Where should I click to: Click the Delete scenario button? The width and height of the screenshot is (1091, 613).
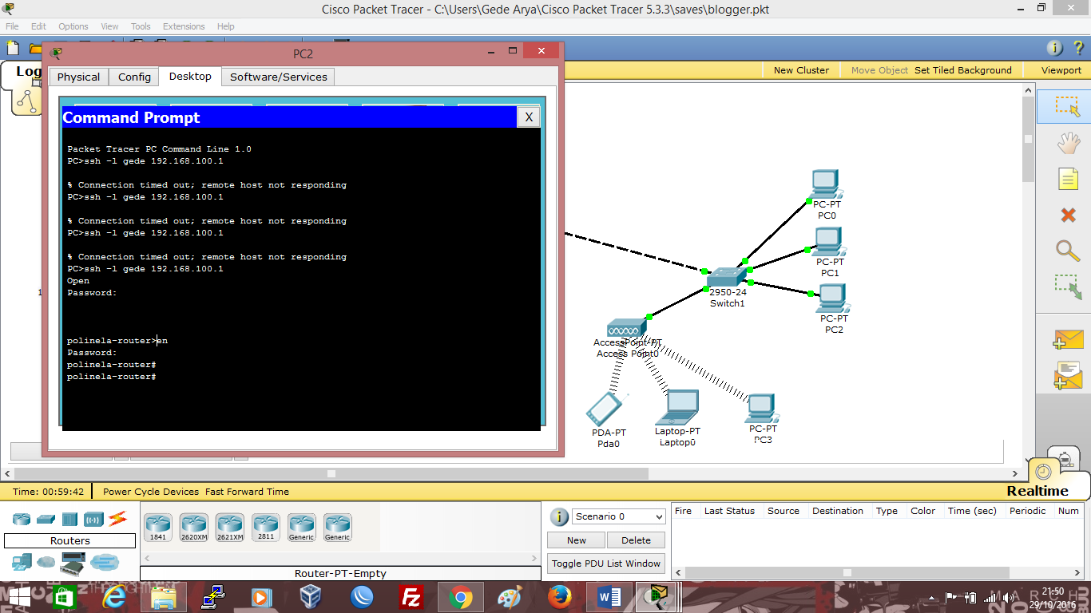[636, 540]
